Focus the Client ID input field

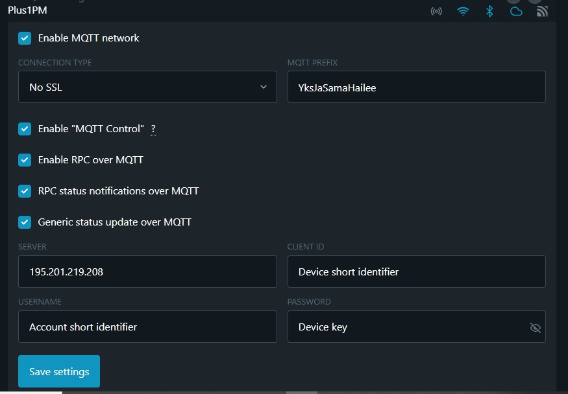click(x=416, y=272)
